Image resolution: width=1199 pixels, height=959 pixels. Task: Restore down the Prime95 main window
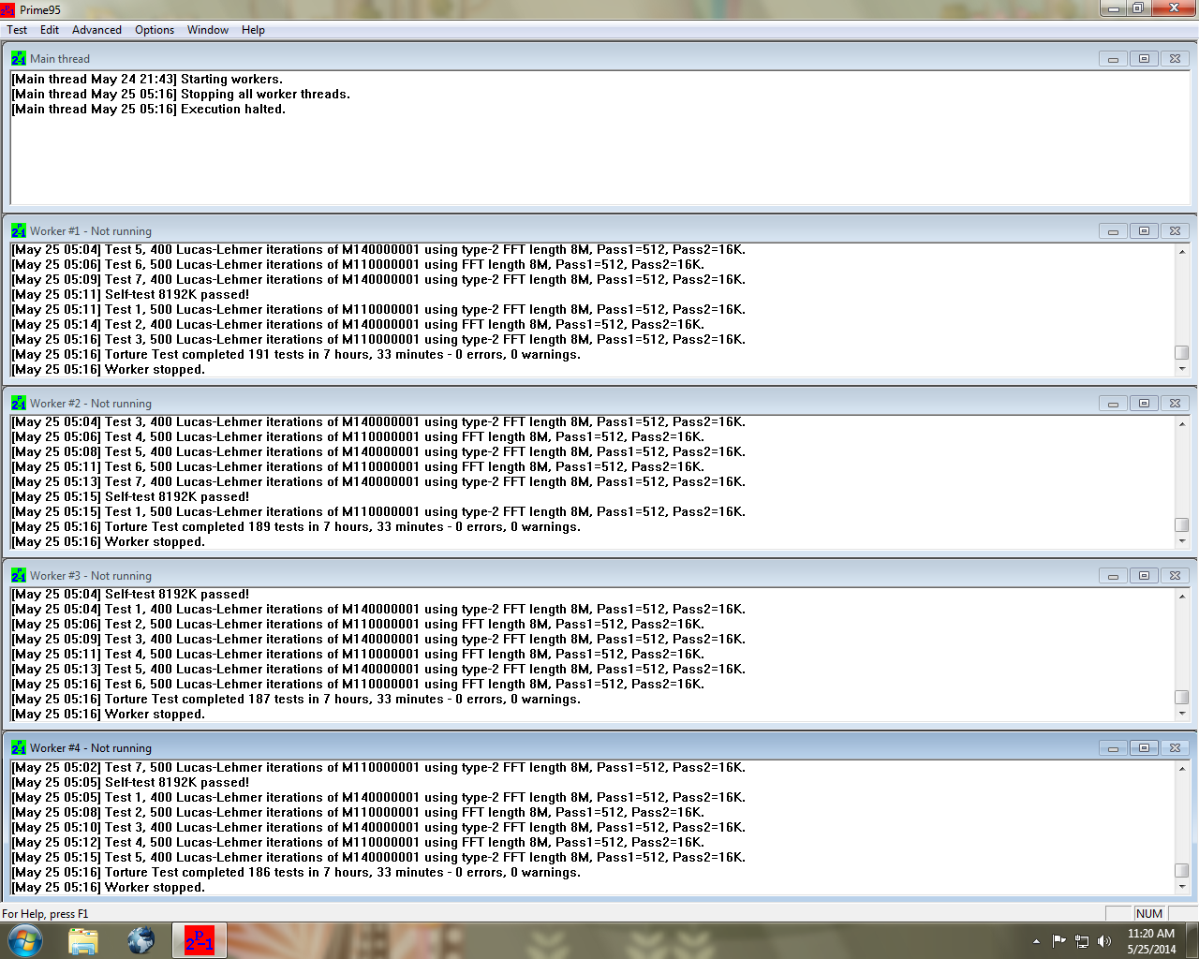click(1137, 8)
